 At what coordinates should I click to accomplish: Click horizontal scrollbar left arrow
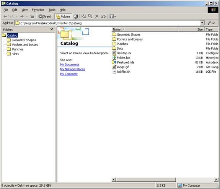[114, 179]
